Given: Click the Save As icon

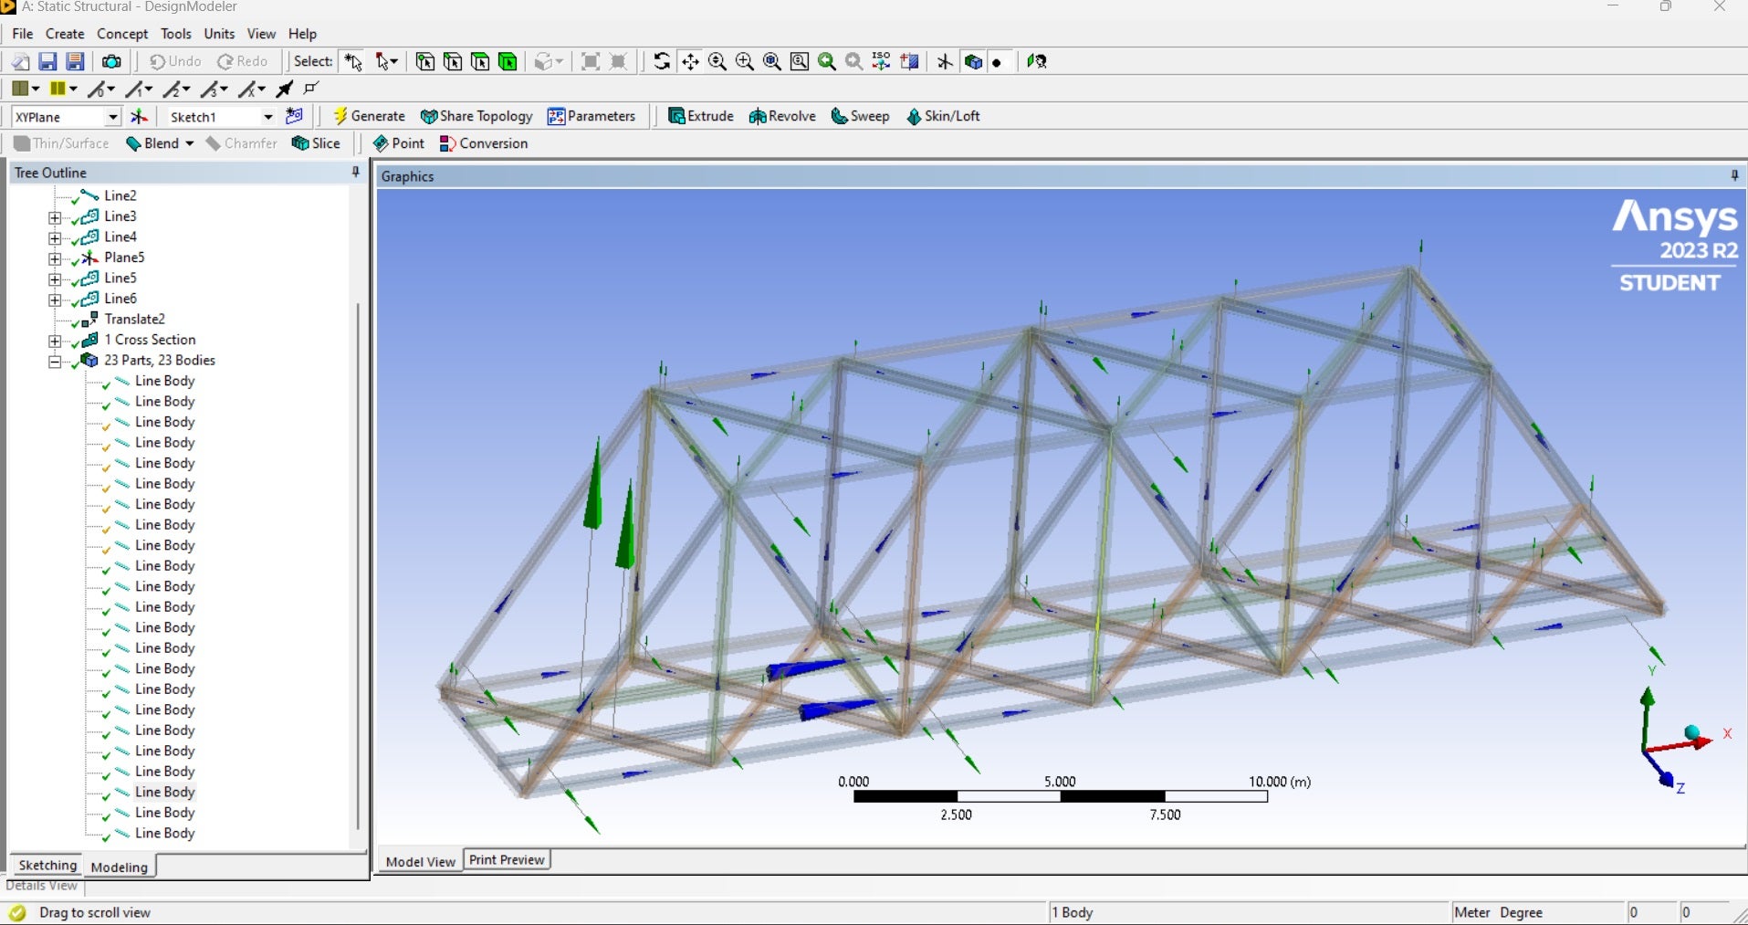Looking at the screenshot, I should (75, 61).
